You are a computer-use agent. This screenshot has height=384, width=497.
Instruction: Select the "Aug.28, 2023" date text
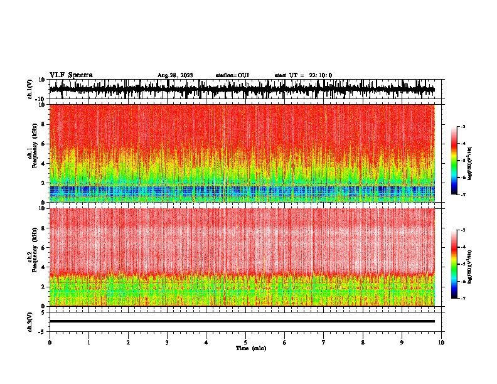(x=175, y=75)
